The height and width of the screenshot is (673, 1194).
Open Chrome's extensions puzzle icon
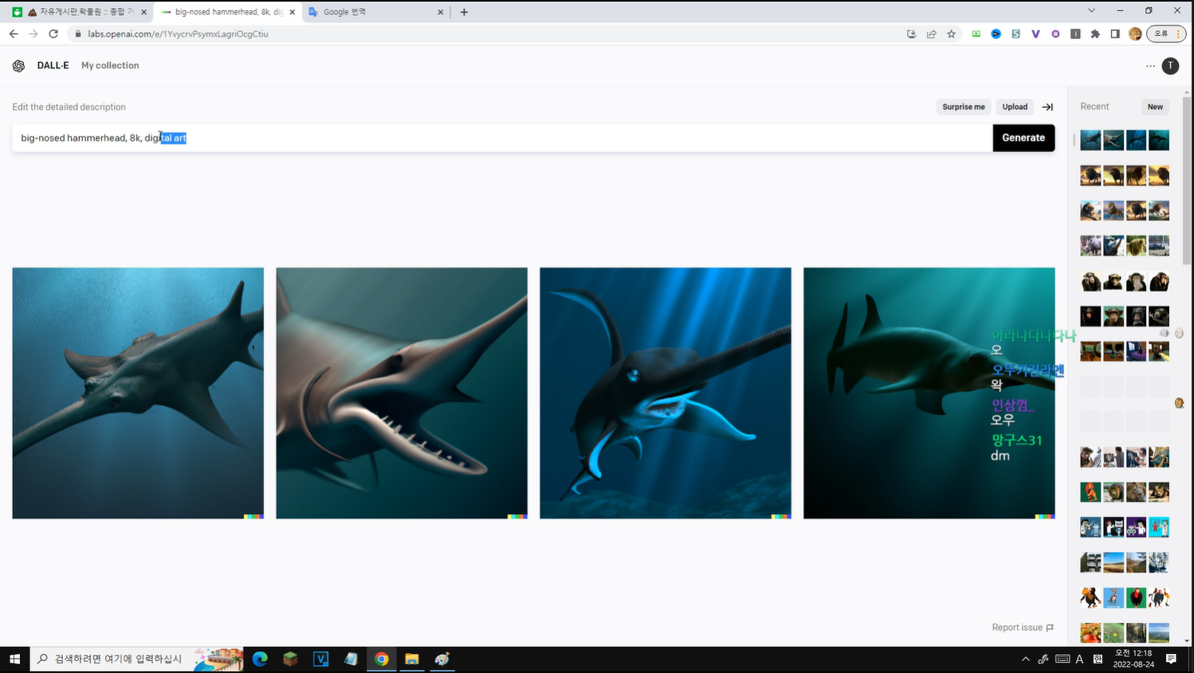tap(1095, 34)
